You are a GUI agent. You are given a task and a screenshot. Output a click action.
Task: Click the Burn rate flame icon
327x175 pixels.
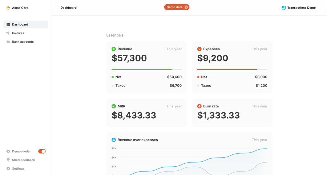tap(199, 106)
